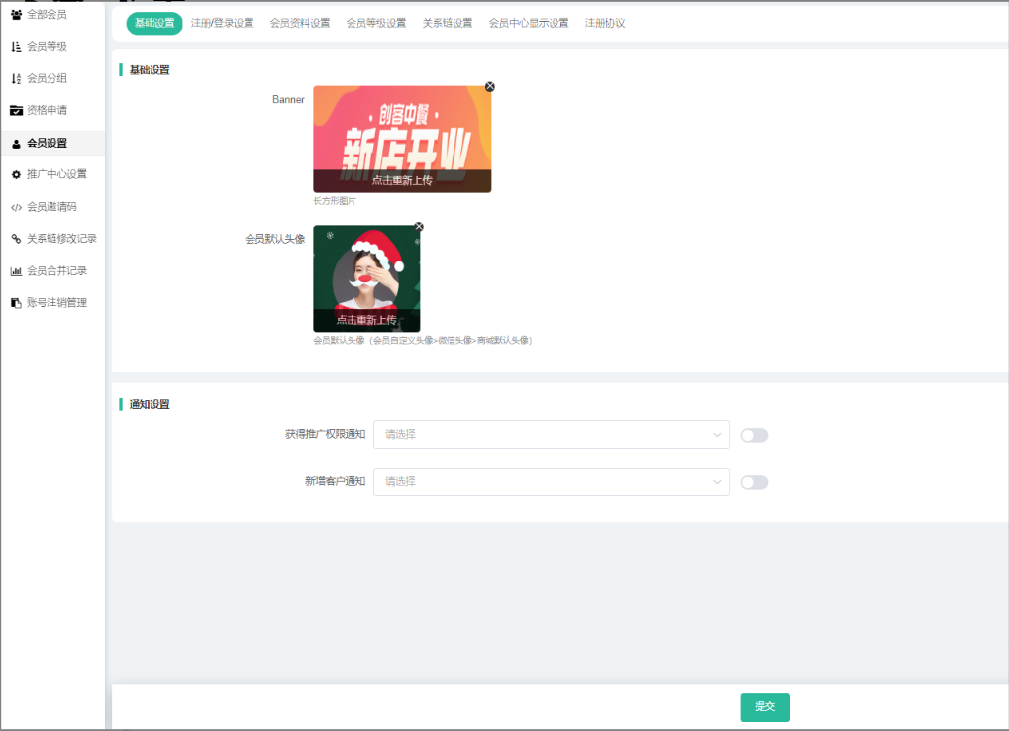
Task: Expand the 新增客户通知 select box
Action: (551, 481)
